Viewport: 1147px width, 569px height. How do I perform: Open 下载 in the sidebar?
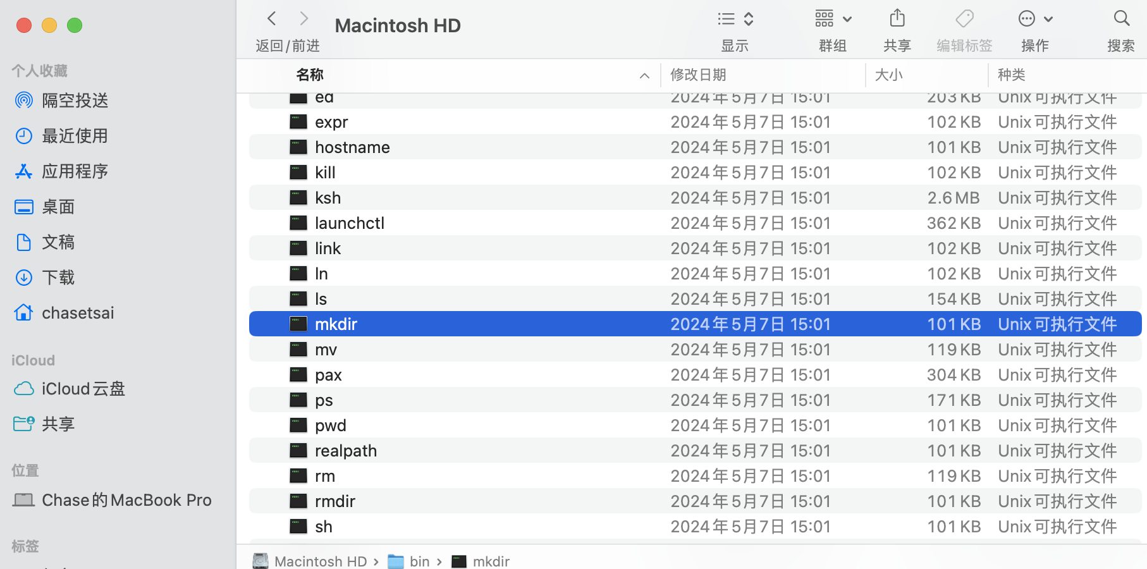45,278
